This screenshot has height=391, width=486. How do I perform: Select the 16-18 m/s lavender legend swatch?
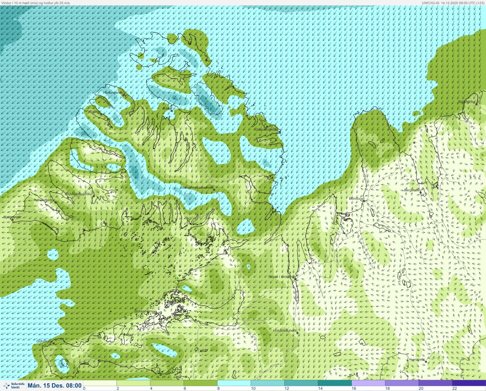pos(368,383)
